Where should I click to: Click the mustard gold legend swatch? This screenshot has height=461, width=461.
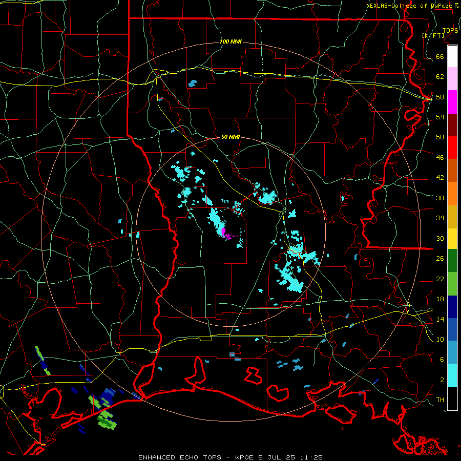click(x=452, y=217)
